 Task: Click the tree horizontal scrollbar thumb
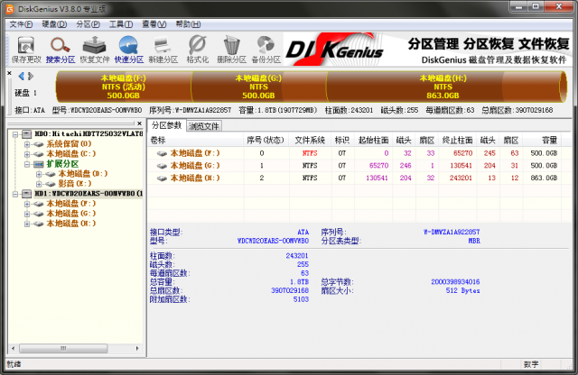63,348
